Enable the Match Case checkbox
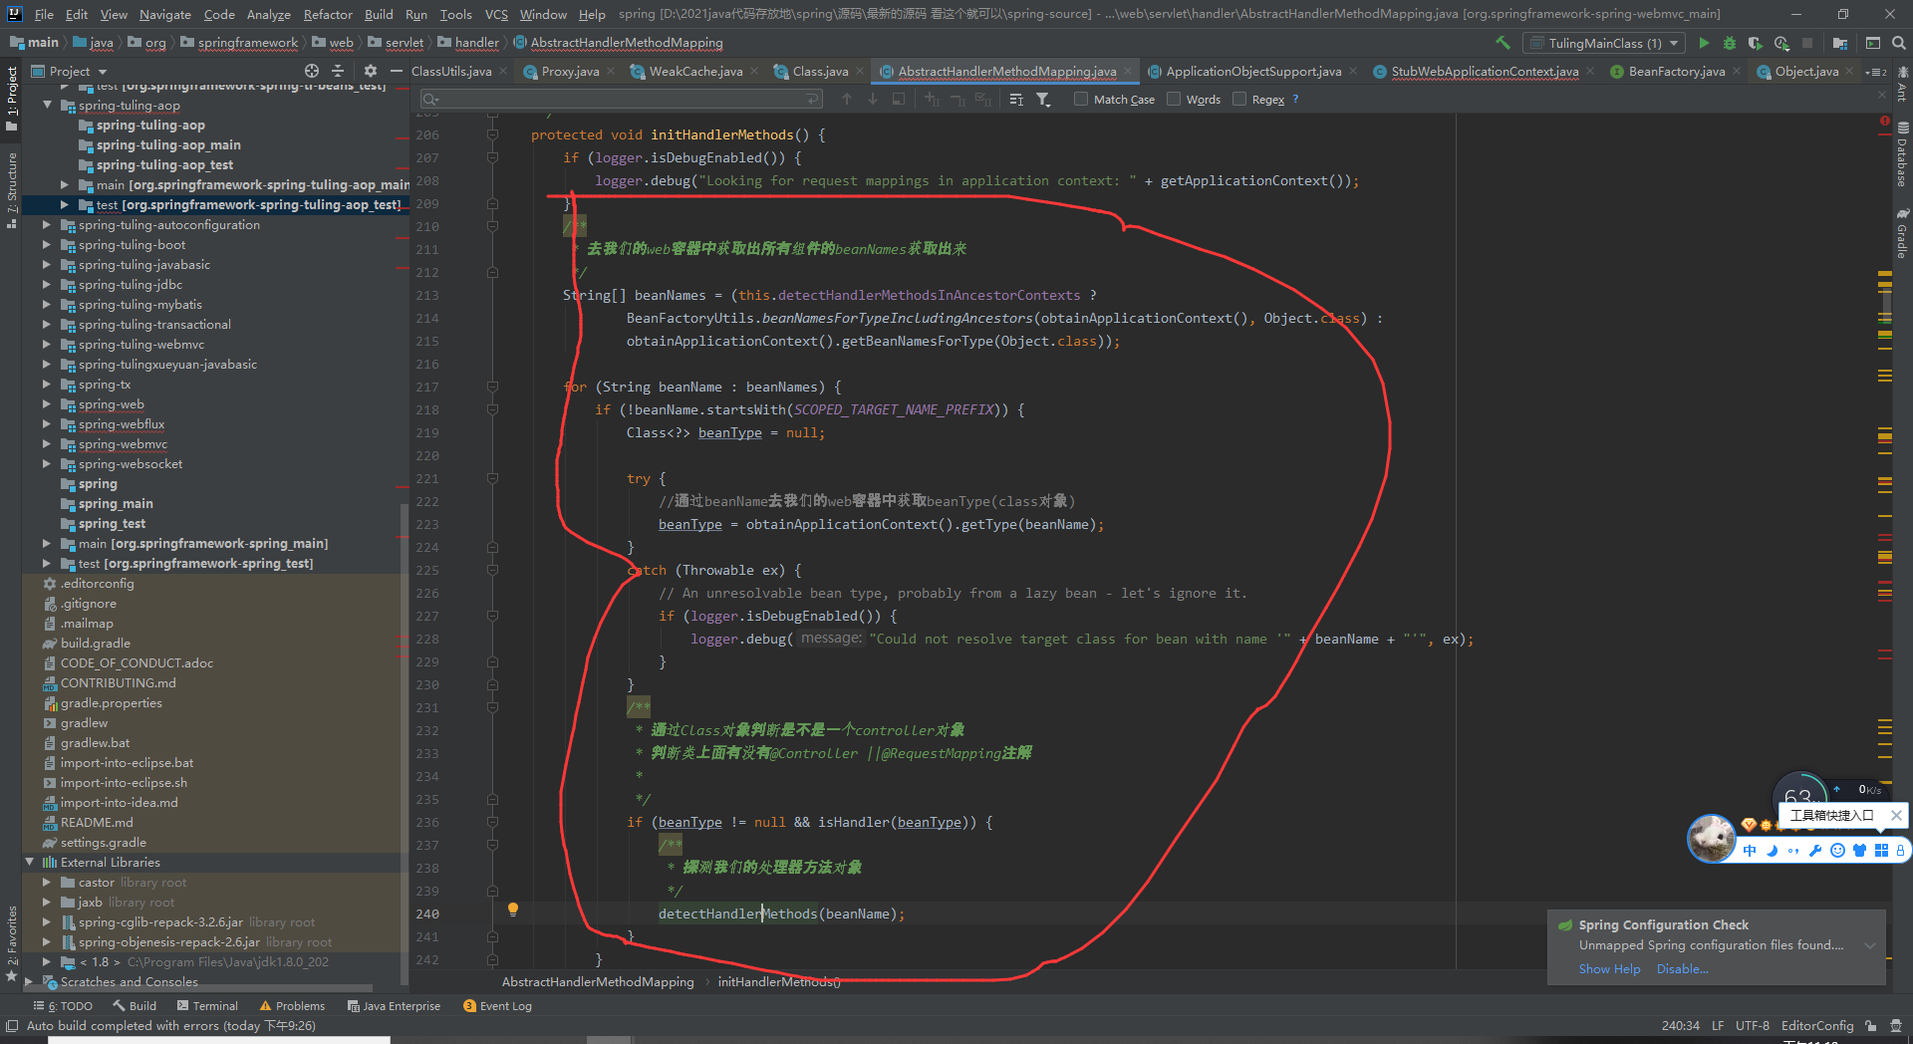 [x=1081, y=99]
